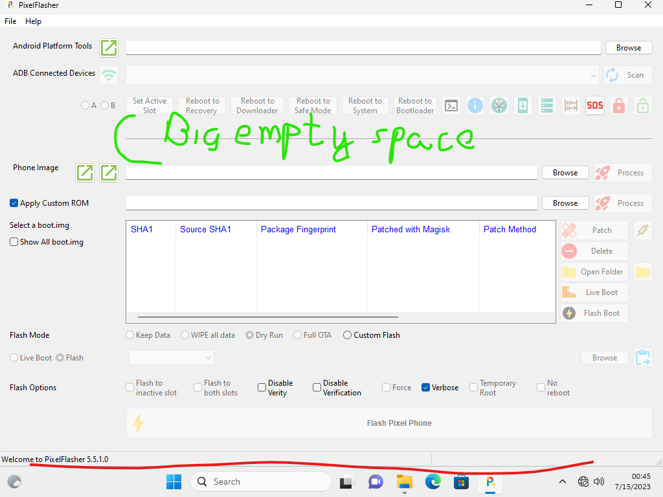Click the device info icon
This screenshot has height=497, width=663.
[x=475, y=105]
